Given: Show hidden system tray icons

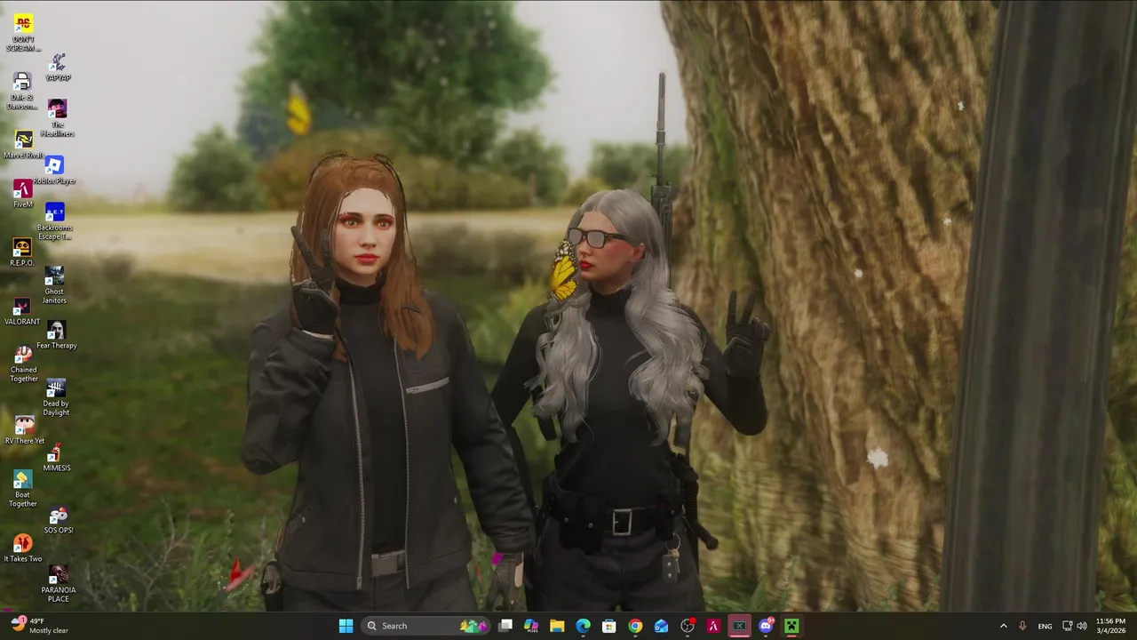Looking at the screenshot, I should tap(1004, 626).
